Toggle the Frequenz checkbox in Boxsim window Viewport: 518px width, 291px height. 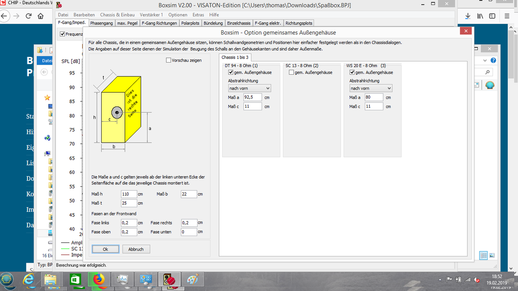[x=62, y=34]
